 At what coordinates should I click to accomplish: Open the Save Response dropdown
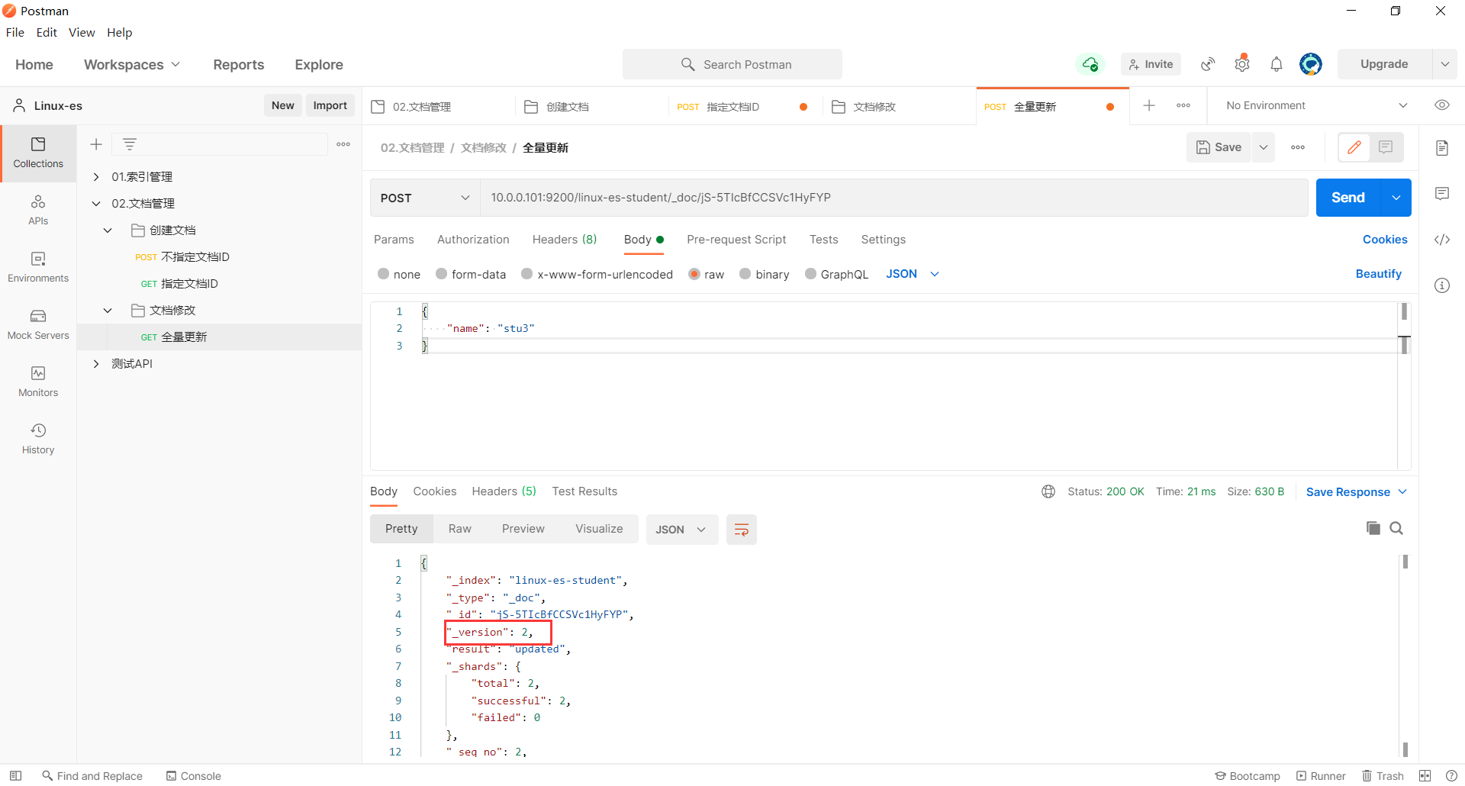[x=1357, y=492]
